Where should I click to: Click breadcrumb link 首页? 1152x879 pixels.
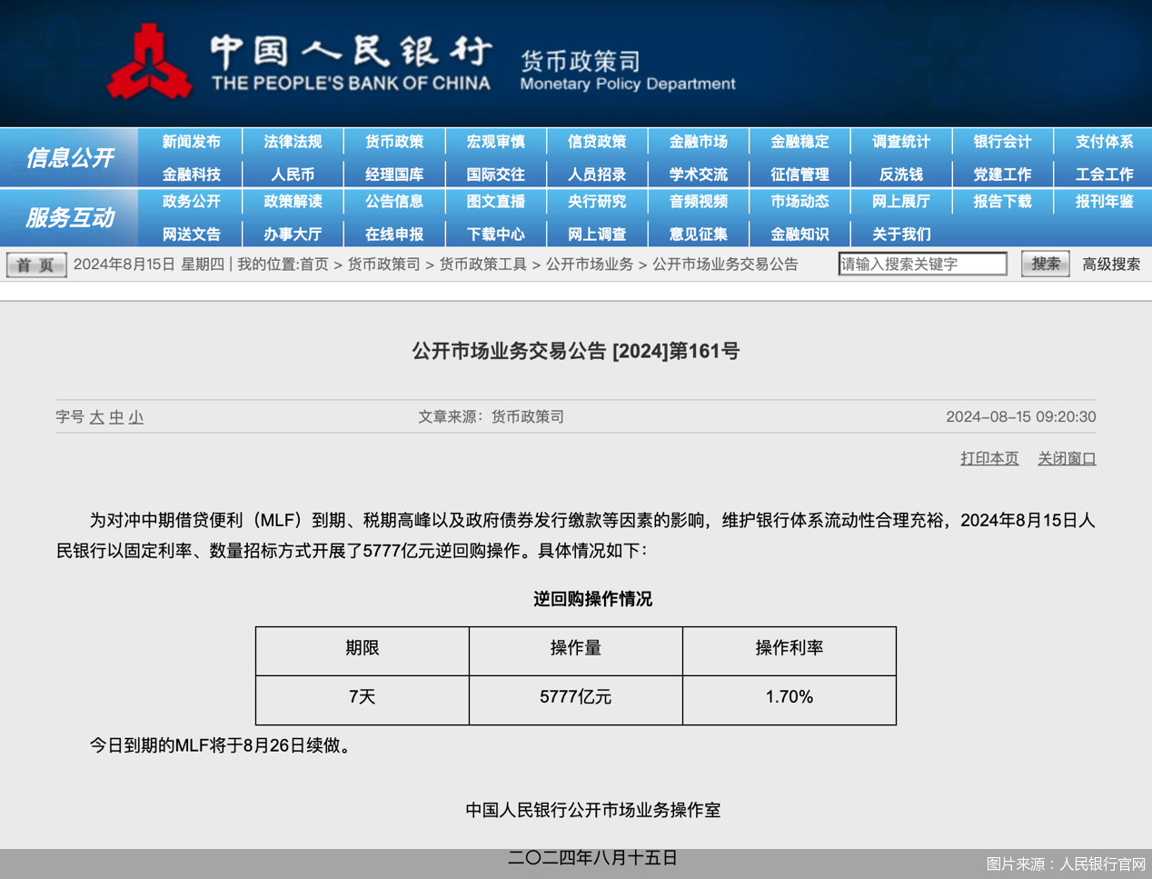[314, 265]
